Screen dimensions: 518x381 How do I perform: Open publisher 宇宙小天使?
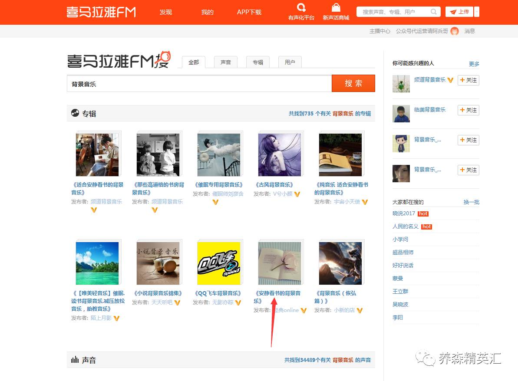tap(347, 202)
